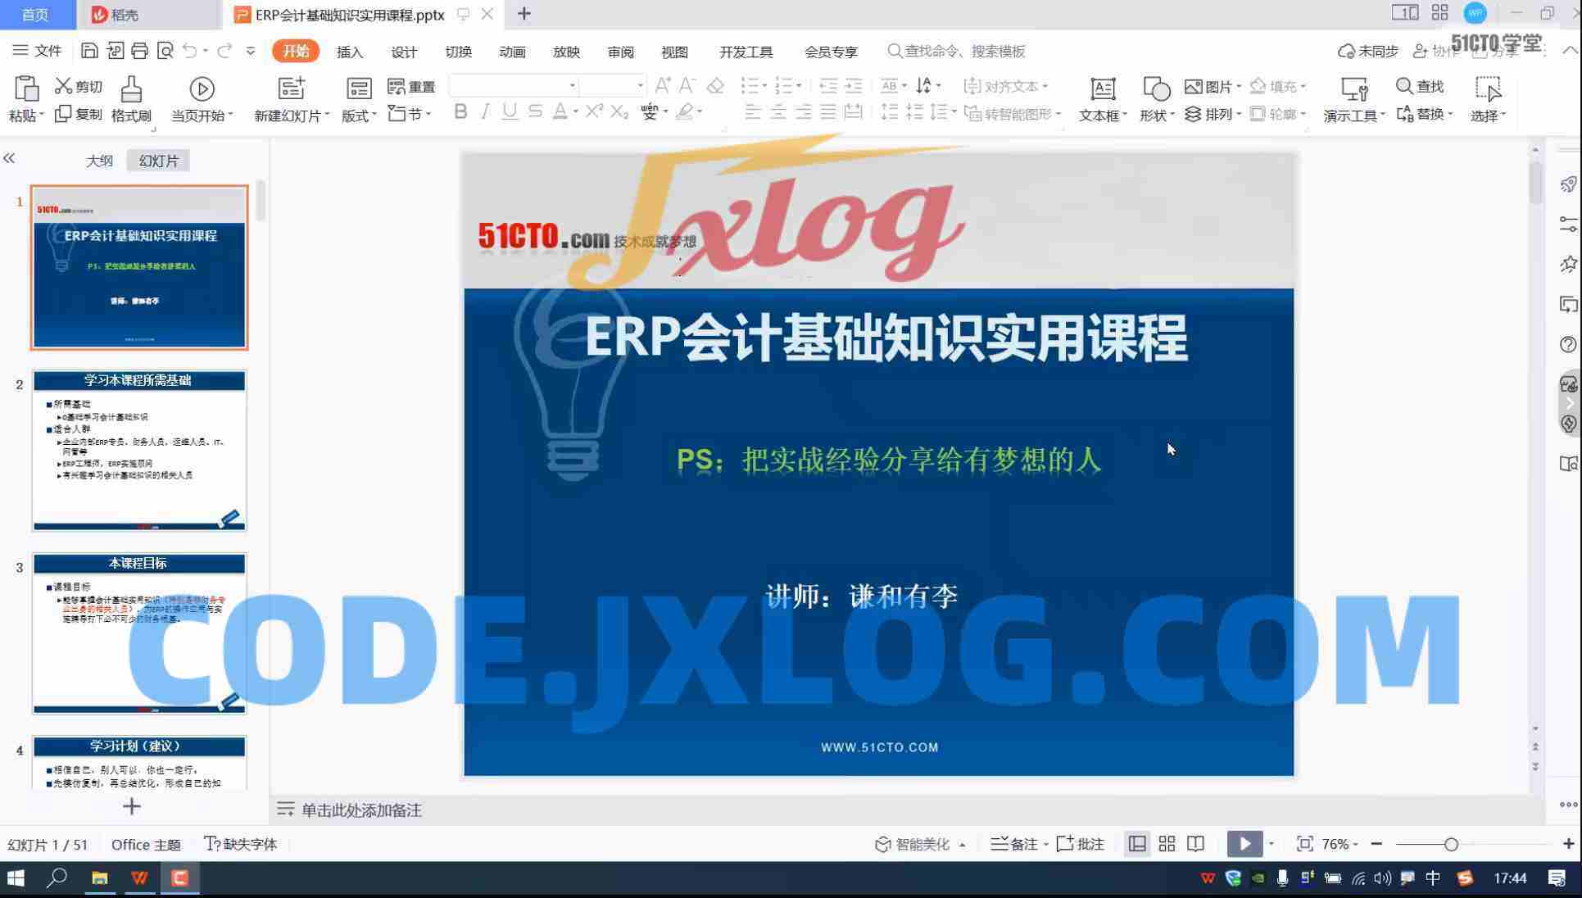Click the Save icon in quick toolbar
This screenshot has height=898, width=1582.
coord(89,51)
